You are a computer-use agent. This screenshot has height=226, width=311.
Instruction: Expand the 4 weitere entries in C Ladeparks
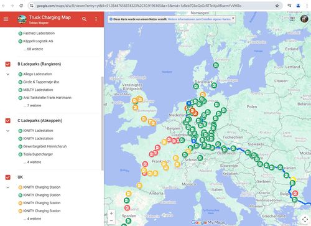(32, 162)
